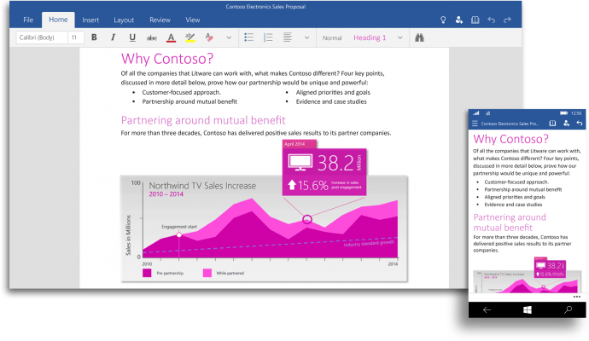Switch to the Insert tab
The width and height of the screenshot is (589, 341).
90,19
